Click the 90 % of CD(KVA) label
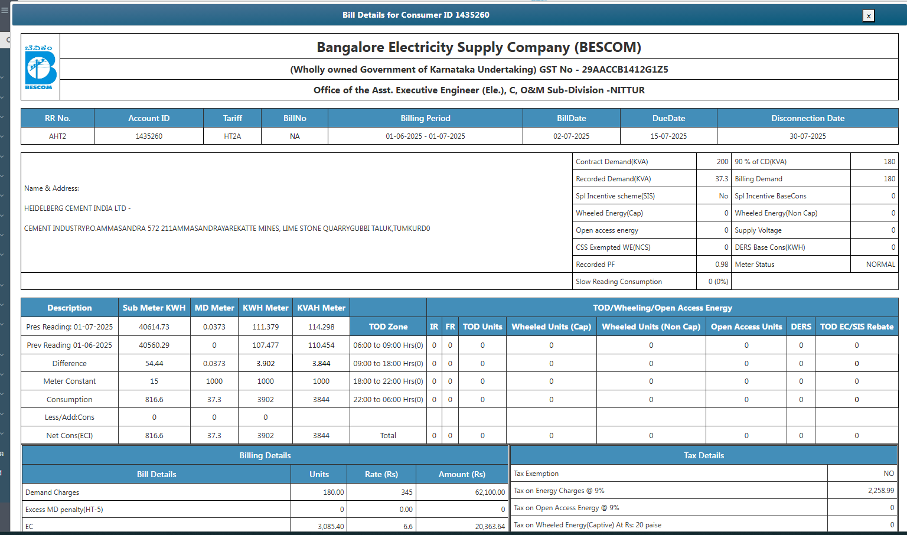Viewport: 907px width, 535px height. (761, 162)
